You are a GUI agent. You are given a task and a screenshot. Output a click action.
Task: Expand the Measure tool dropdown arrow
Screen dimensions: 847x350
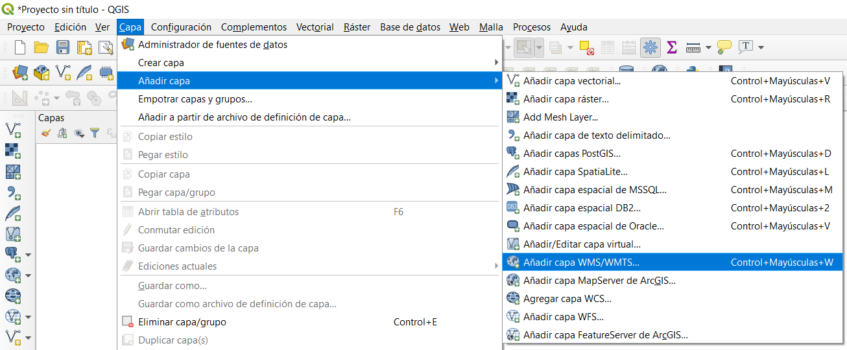[708, 47]
